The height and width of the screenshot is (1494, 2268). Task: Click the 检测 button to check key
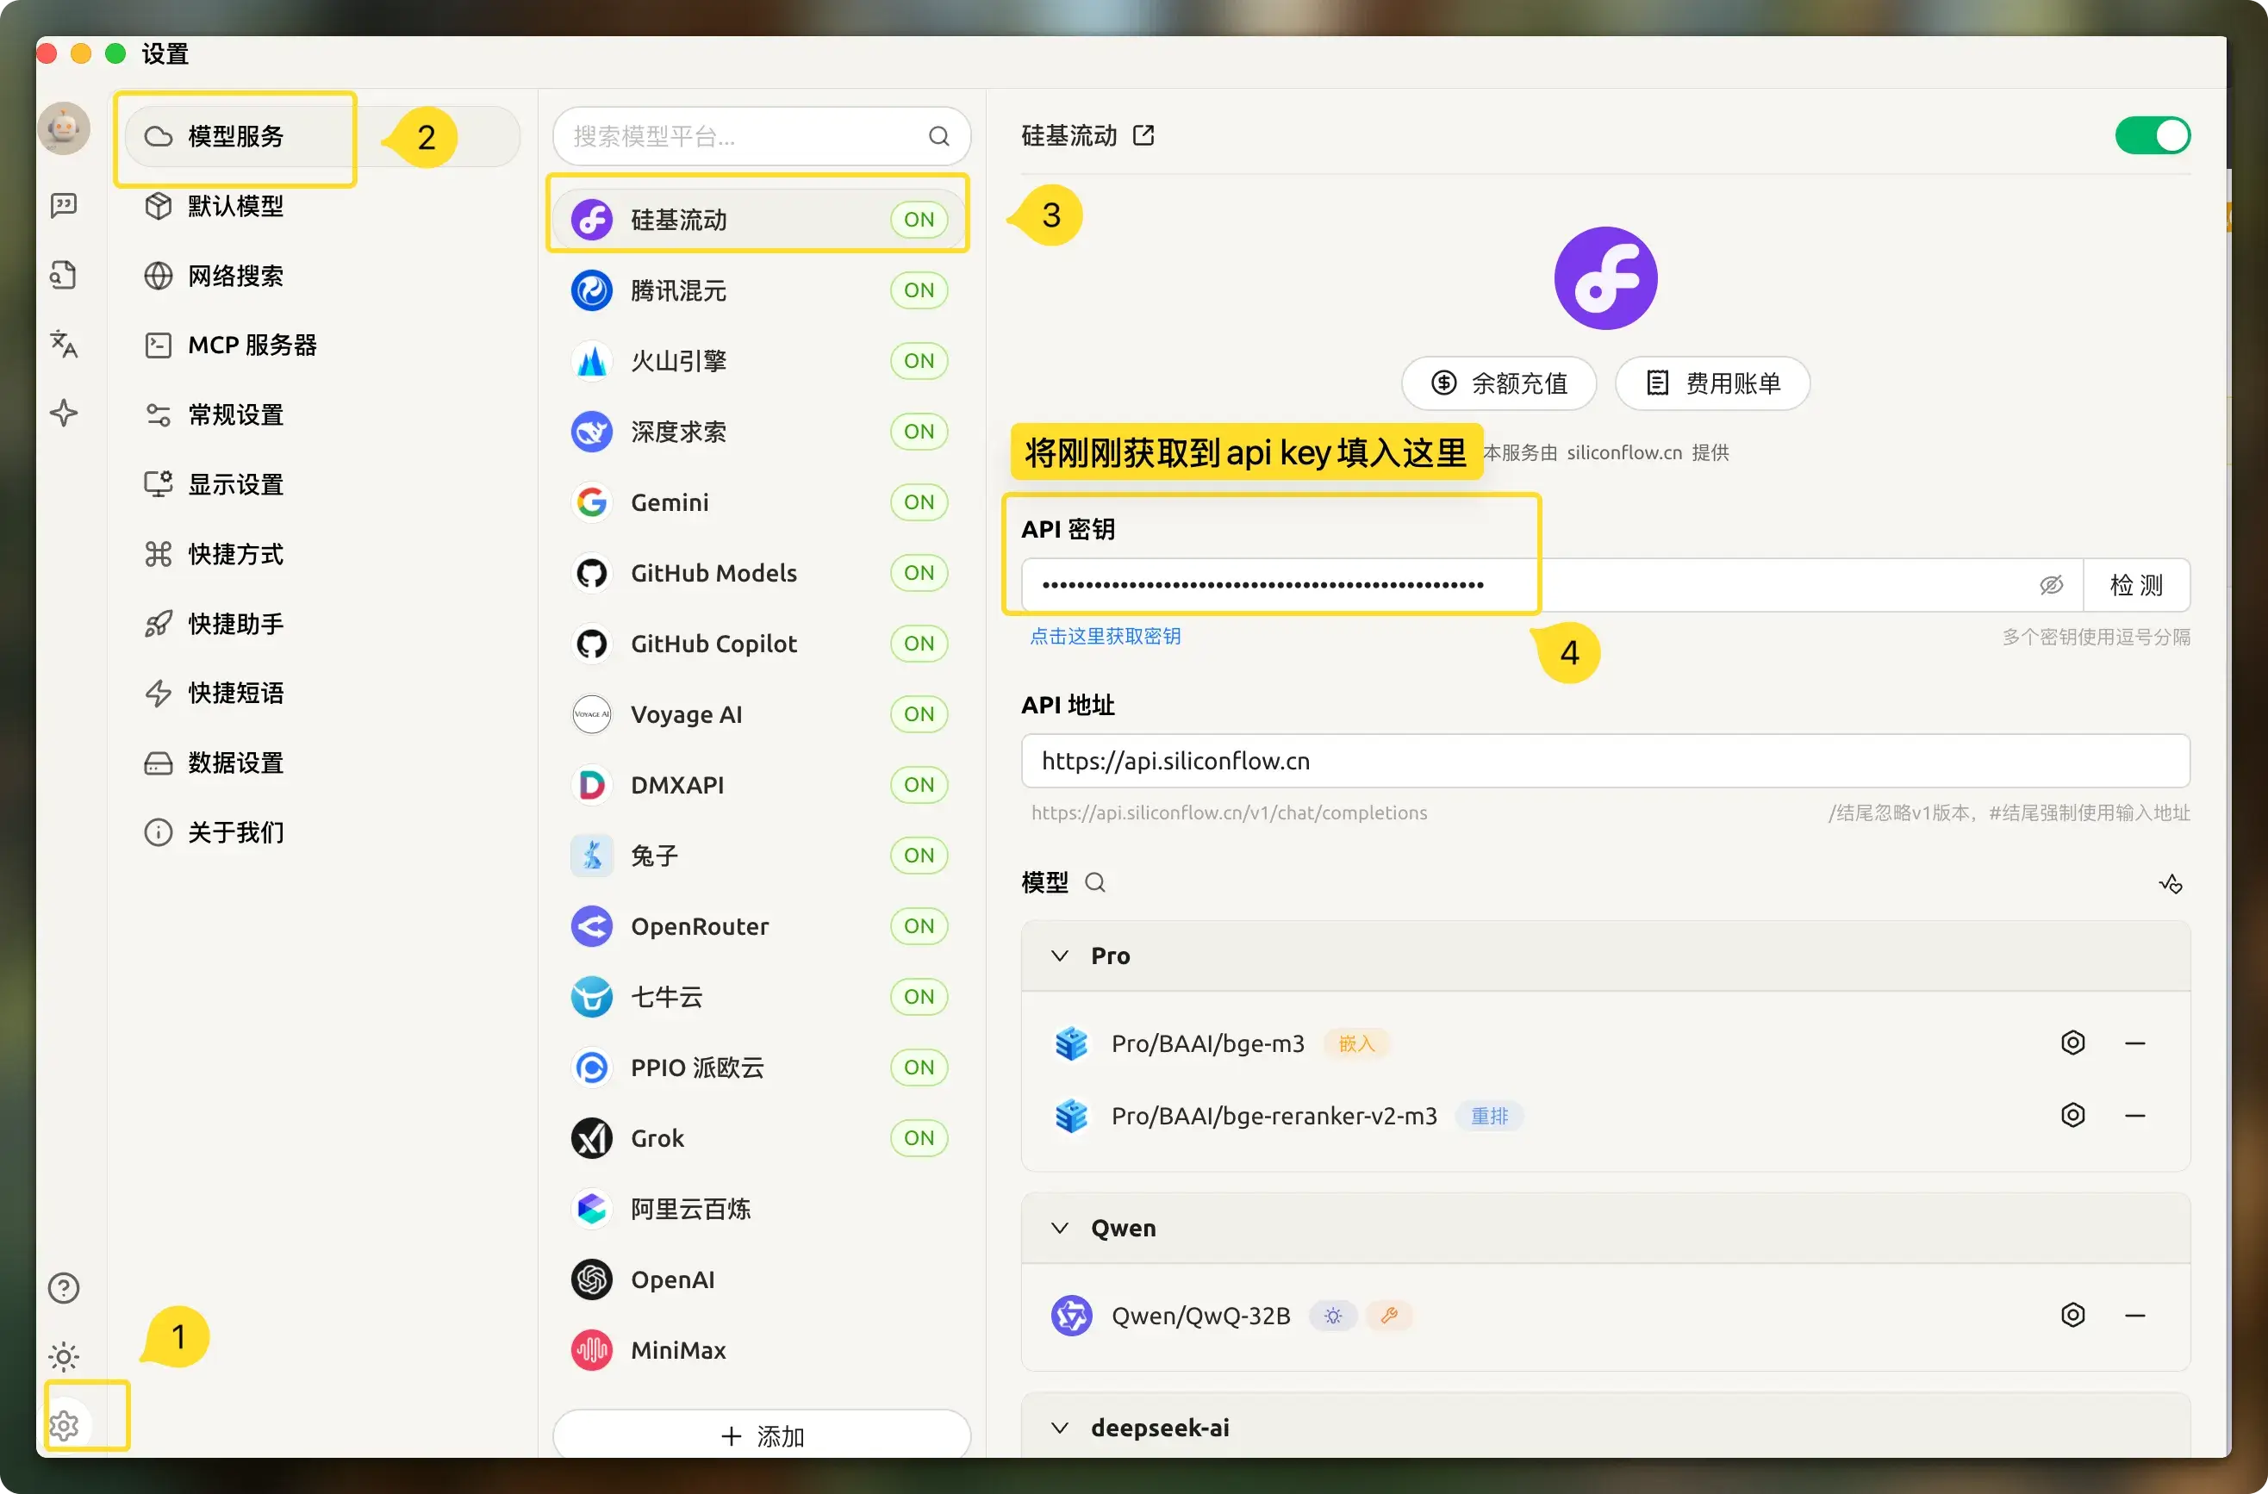2135,585
